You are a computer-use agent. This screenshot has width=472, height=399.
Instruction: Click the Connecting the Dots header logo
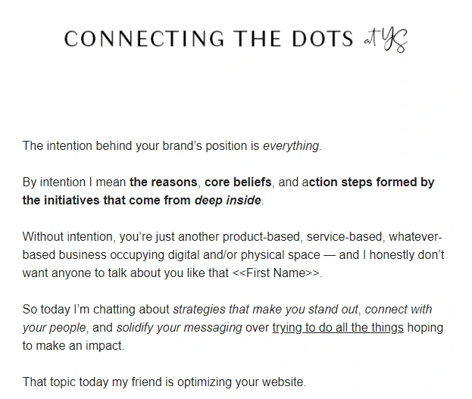pos(236,39)
